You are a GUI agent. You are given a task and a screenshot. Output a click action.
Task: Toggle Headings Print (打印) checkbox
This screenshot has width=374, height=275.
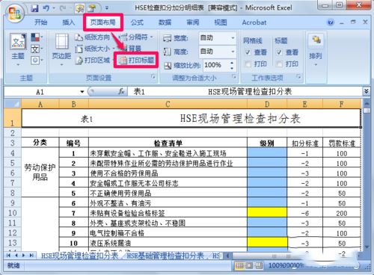279,64
